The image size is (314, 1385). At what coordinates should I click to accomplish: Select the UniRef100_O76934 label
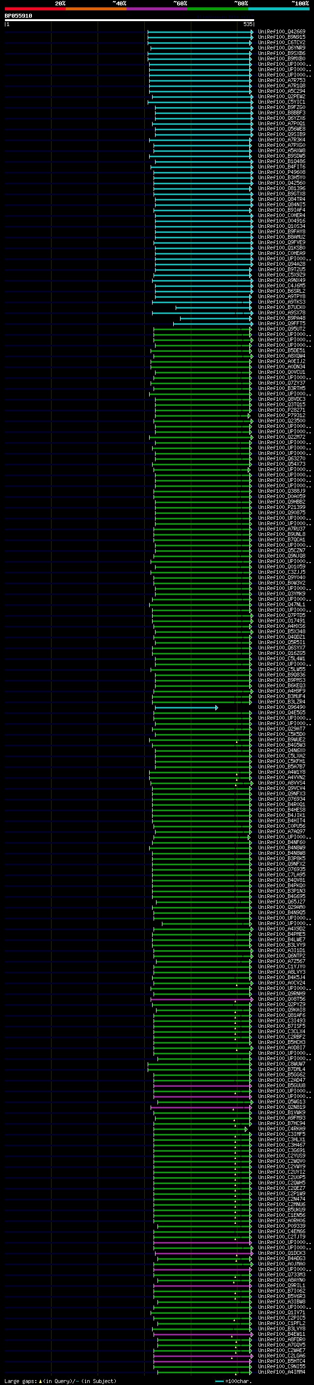point(281,800)
